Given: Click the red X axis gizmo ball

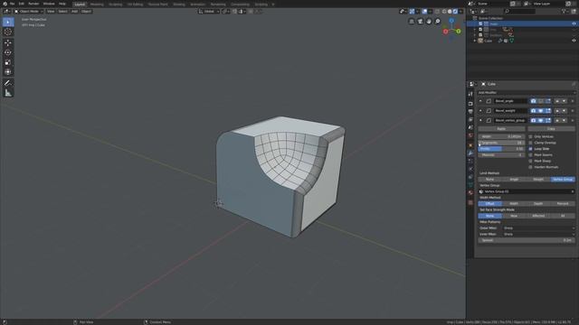Looking at the screenshot, I should tap(446, 32).
